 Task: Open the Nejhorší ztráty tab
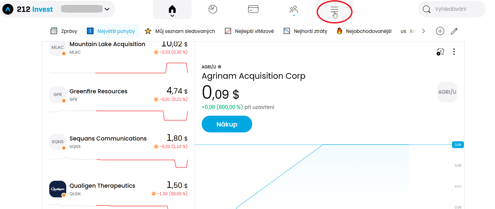coord(305,31)
